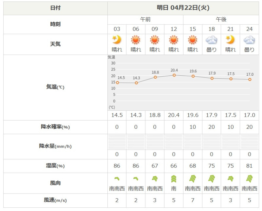Viewport: 262px width, 211px height.
Task: Select the sun icon for 12 o'clock
Action: tap(174, 40)
